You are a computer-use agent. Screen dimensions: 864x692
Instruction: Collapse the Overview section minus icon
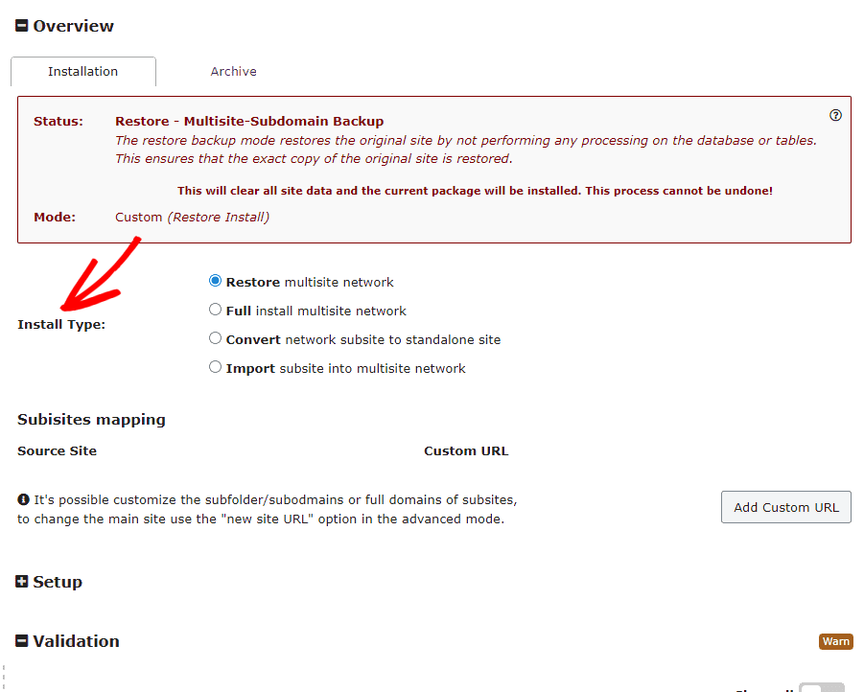click(x=22, y=26)
